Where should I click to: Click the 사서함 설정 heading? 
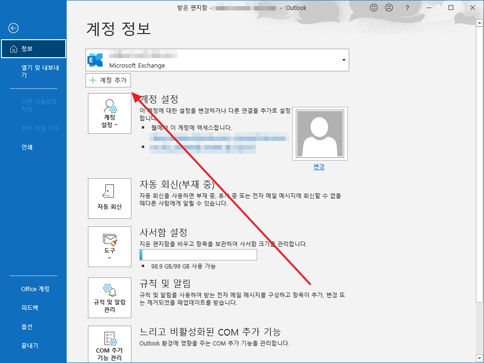pyautogui.click(x=164, y=232)
